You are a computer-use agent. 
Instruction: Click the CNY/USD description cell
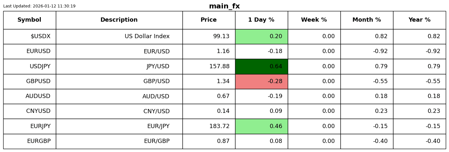[156, 112]
